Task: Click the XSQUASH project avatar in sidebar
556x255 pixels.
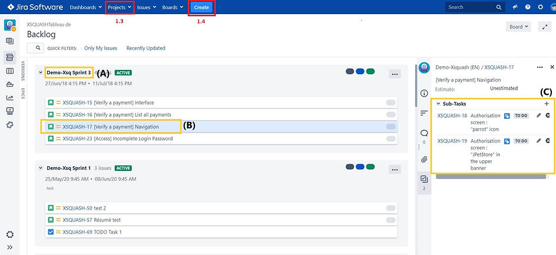Action: (x=10, y=25)
